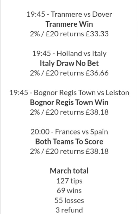
Task: Click the word Dover in first fixture
Action: [x=102, y=14]
